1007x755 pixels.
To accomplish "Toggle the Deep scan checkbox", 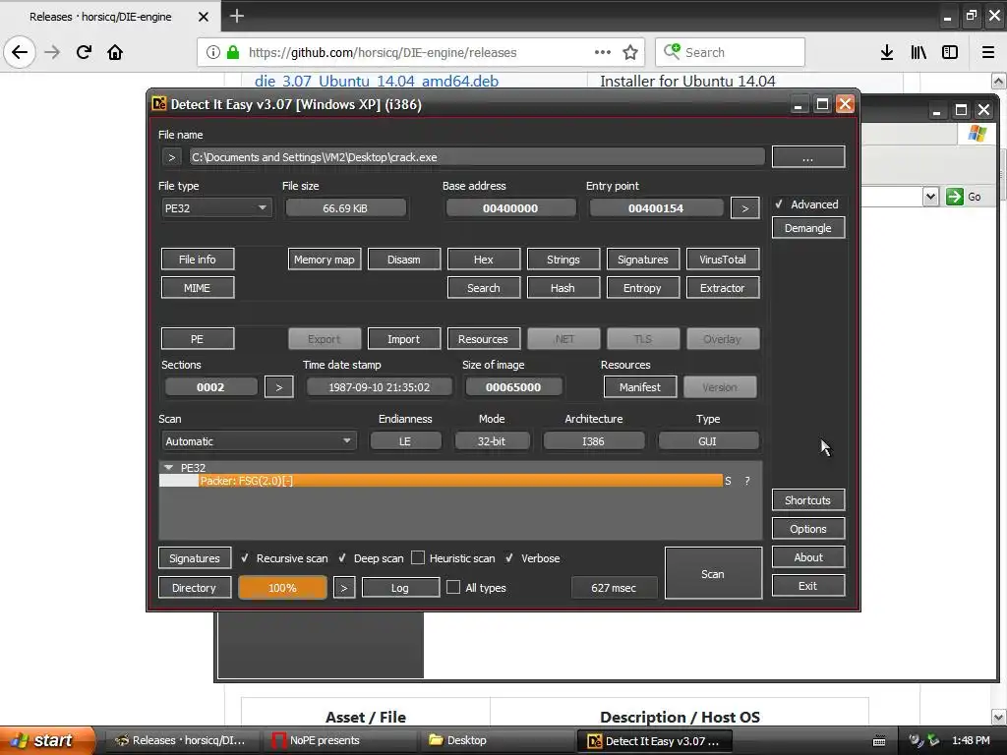I will pyautogui.click(x=342, y=558).
